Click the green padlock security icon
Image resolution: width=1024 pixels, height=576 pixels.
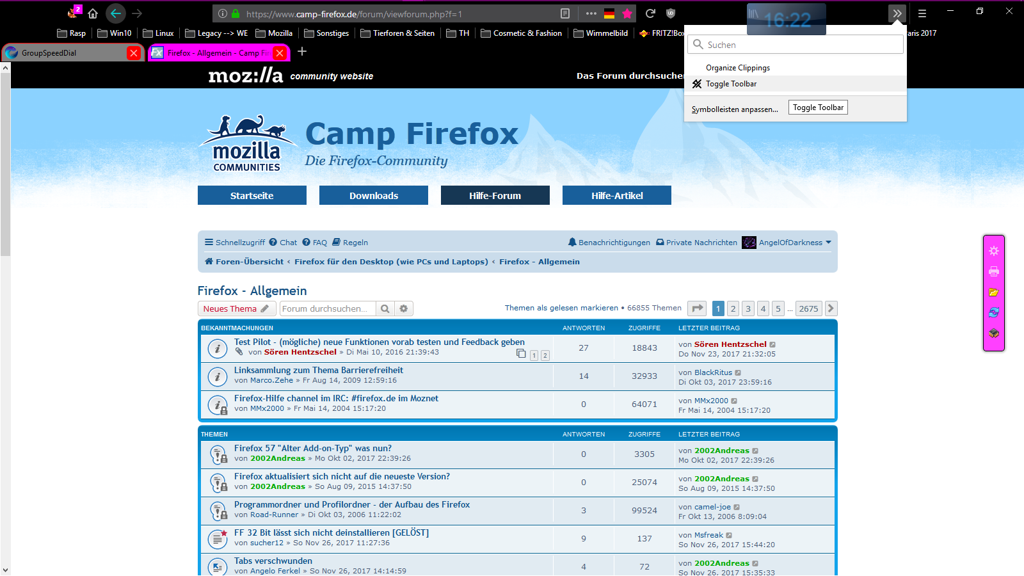coord(236,13)
